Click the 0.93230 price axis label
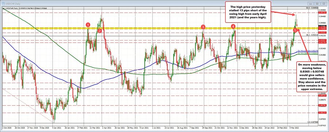This screenshot has height=132, width=329. click(x=323, y=36)
